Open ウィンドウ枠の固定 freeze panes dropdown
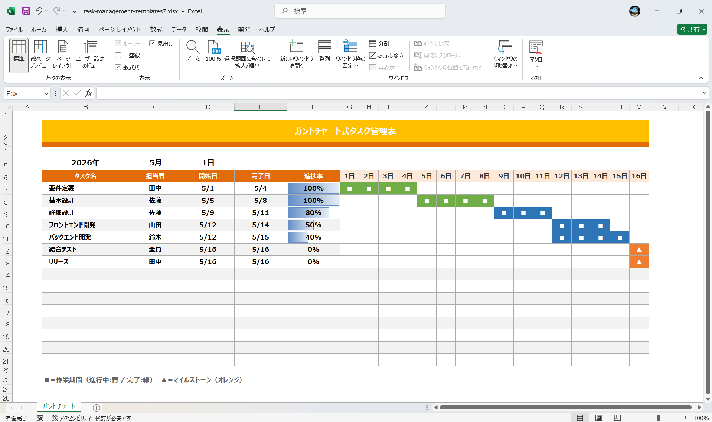 point(350,55)
